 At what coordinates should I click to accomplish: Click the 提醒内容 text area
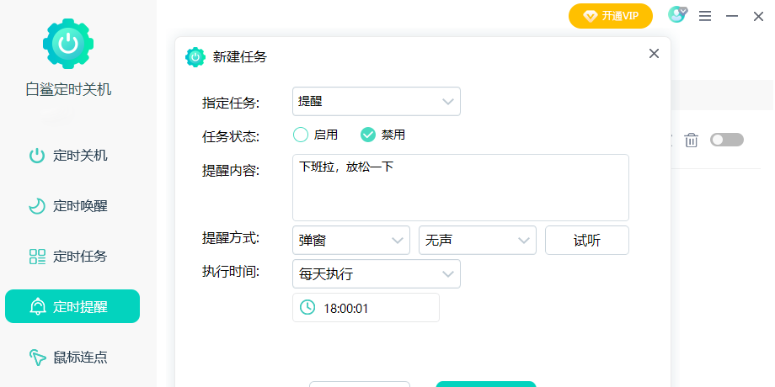coord(460,188)
